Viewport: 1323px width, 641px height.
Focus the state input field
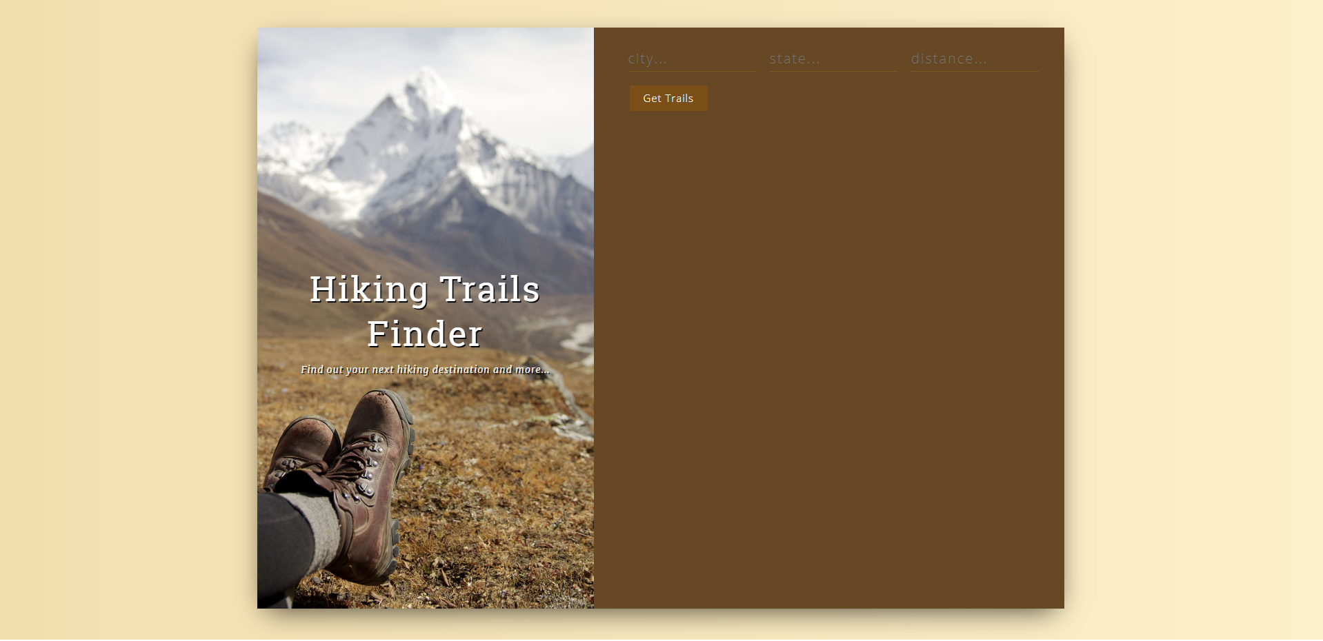point(833,59)
